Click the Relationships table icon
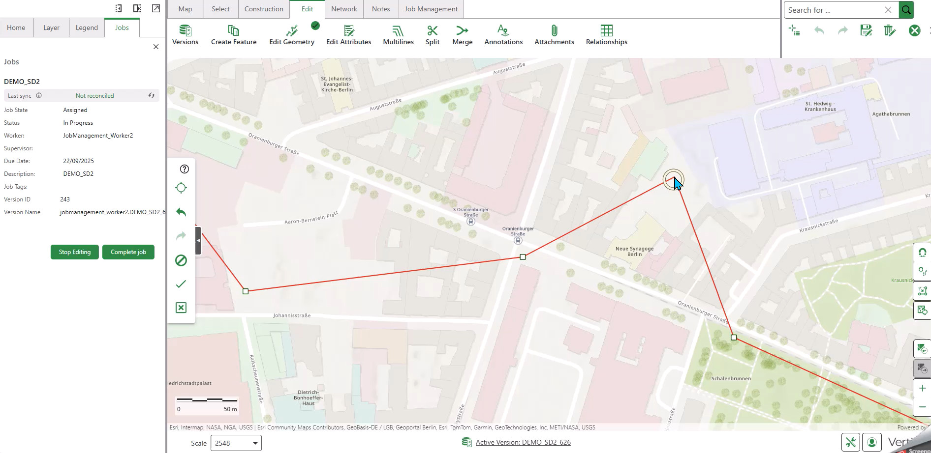This screenshot has width=931, height=453. pyautogui.click(x=606, y=35)
